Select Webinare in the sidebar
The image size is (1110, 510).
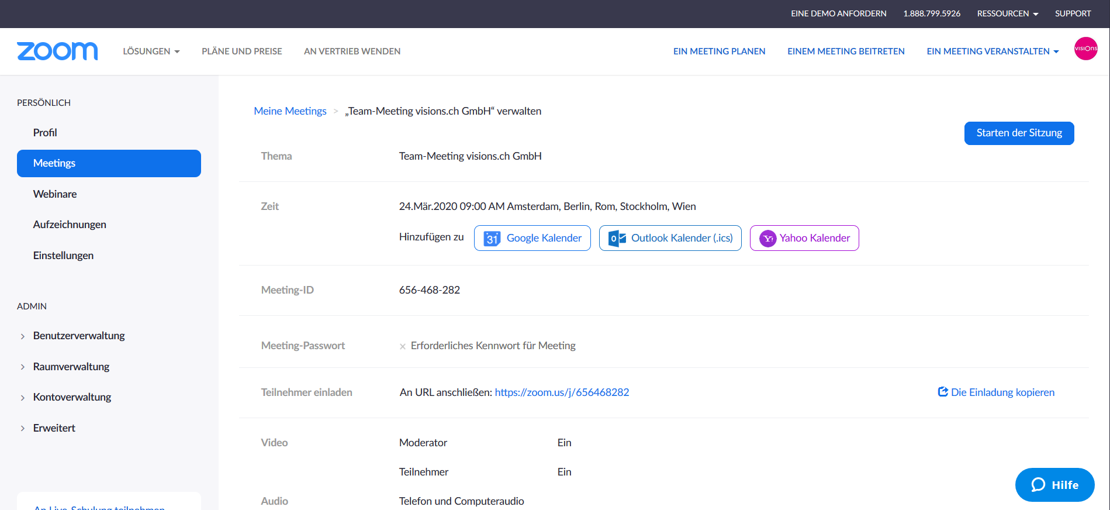(x=55, y=194)
